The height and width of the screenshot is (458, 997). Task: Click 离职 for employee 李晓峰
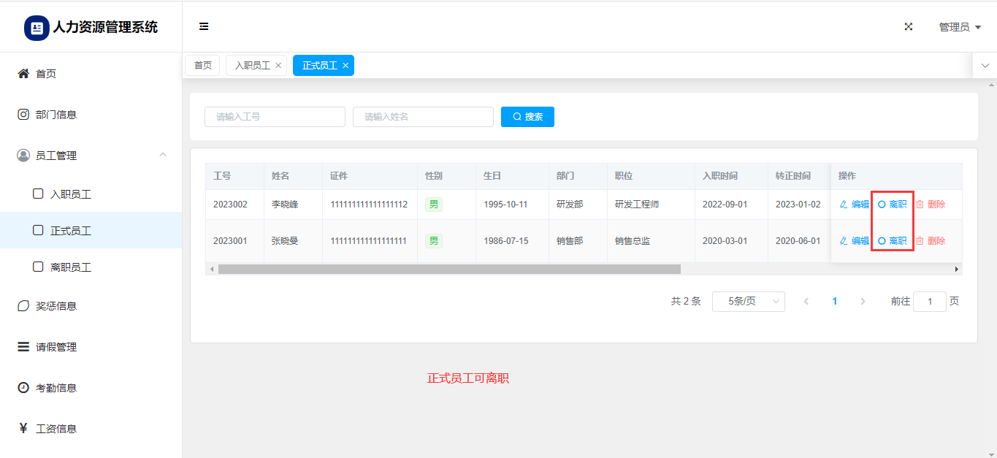click(893, 205)
